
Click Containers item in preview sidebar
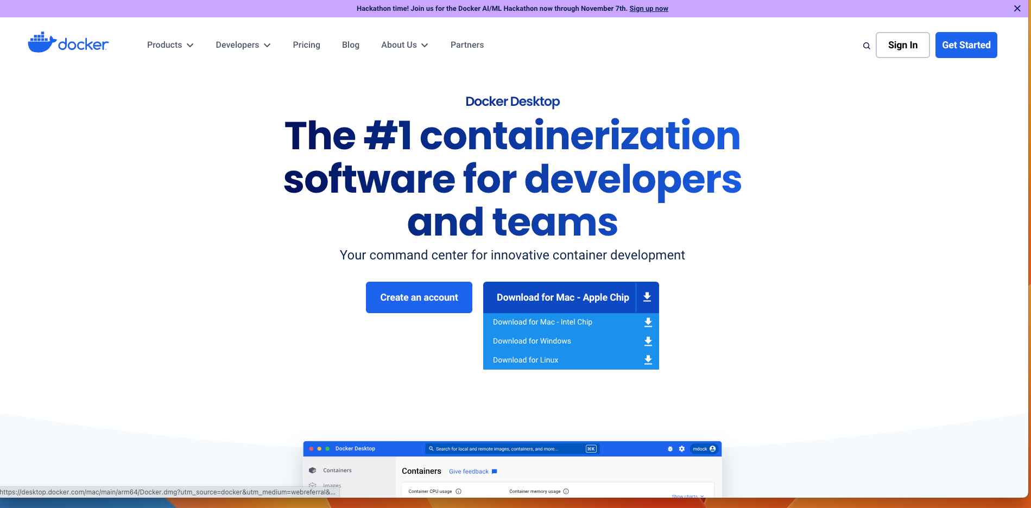click(337, 471)
